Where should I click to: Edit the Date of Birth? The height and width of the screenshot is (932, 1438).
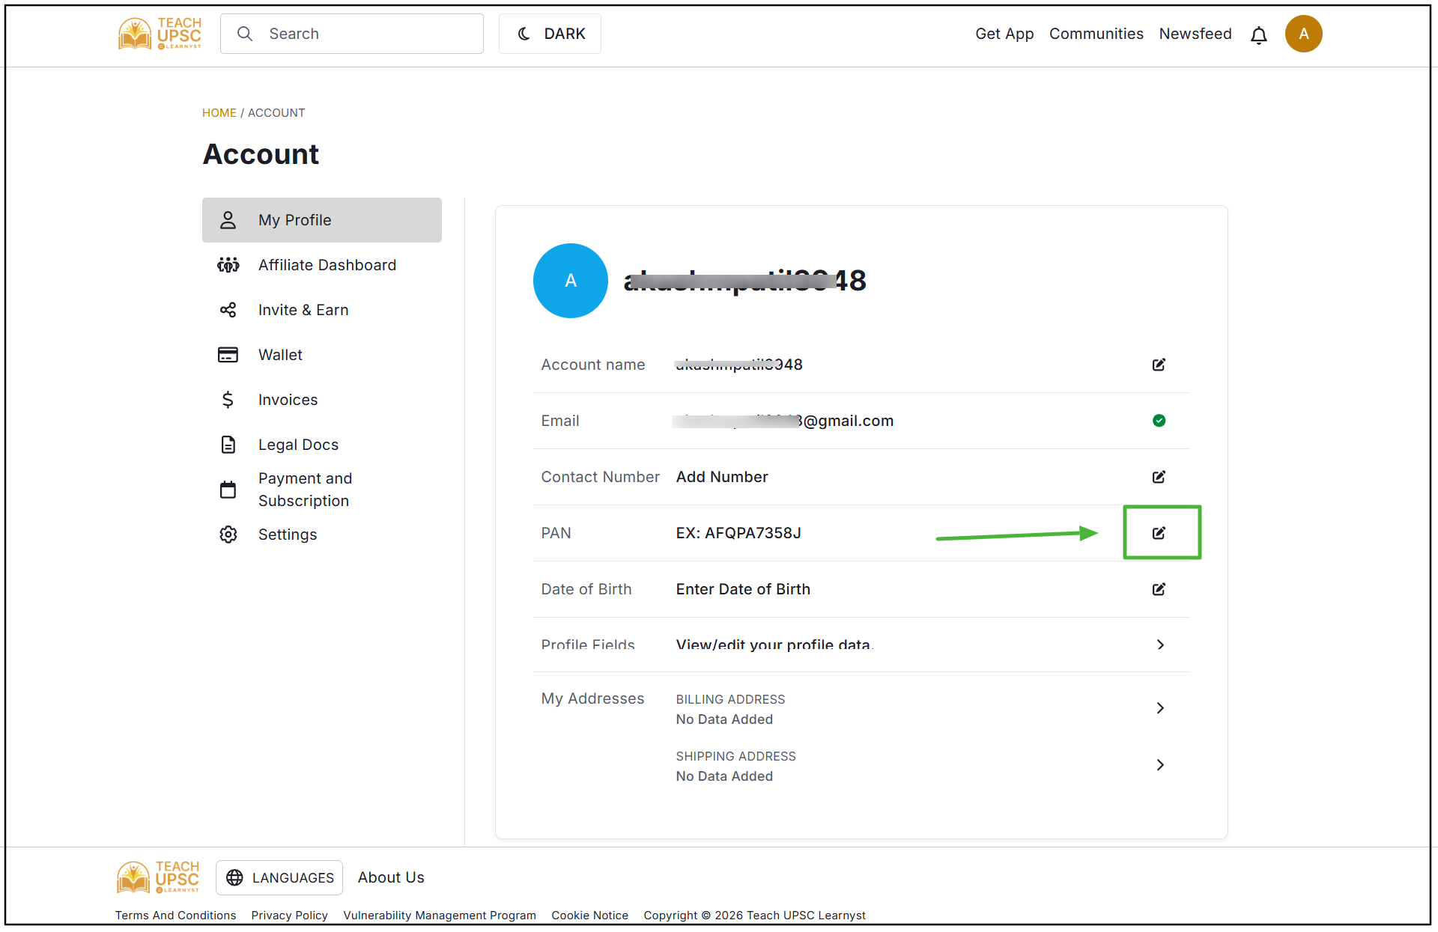tap(1159, 589)
